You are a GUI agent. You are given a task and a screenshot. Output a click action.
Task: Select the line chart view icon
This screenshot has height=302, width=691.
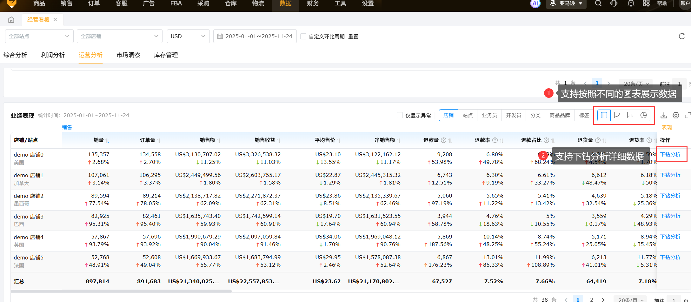click(x=617, y=115)
